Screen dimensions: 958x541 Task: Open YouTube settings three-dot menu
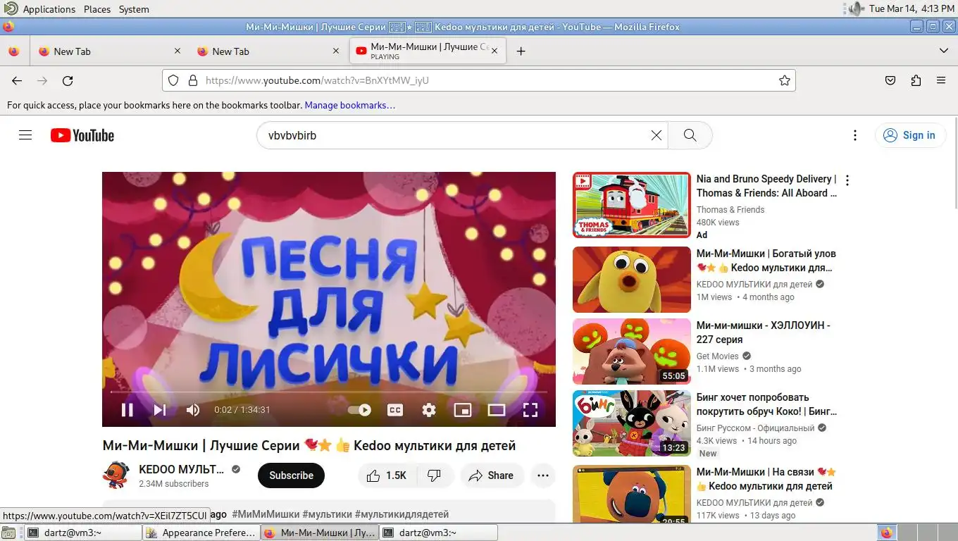(855, 135)
